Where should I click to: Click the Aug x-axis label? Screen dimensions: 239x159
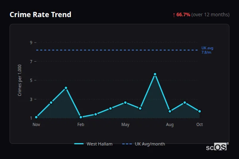(170, 124)
